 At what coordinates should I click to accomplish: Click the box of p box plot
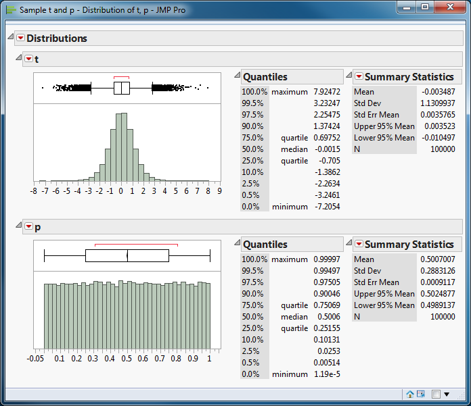pos(127,256)
